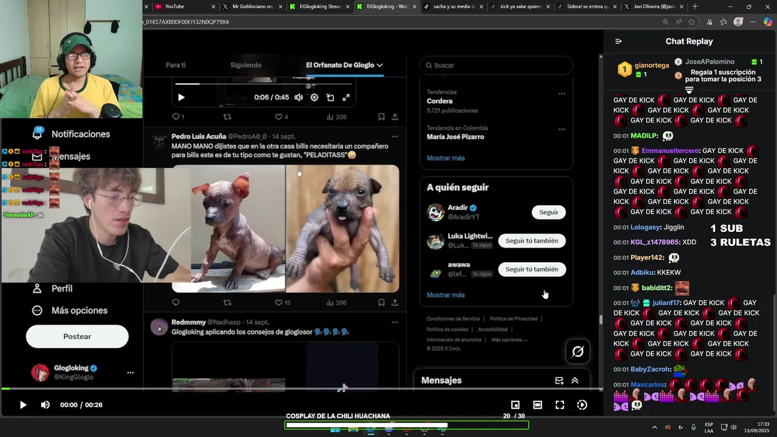Mute the clip with the speaker icon
Screen dimensions: 777x437
(x=45, y=405)
